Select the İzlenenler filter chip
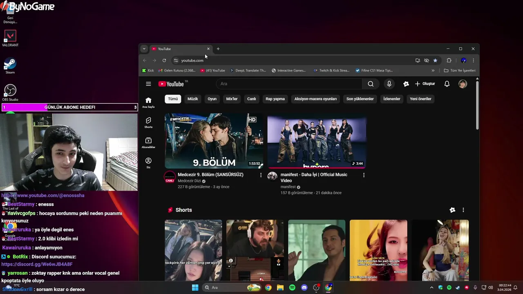 click(391, 99)
